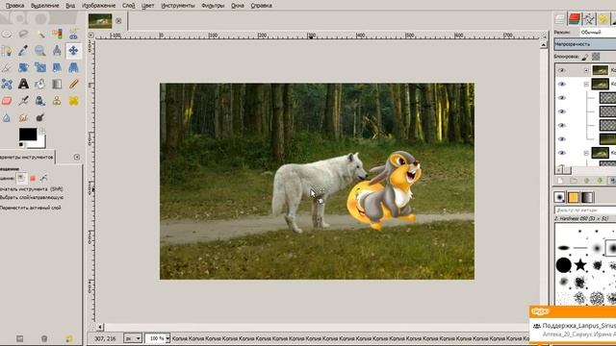
Task: Set Move tool to affect selection
Action: tap(33, 179)
